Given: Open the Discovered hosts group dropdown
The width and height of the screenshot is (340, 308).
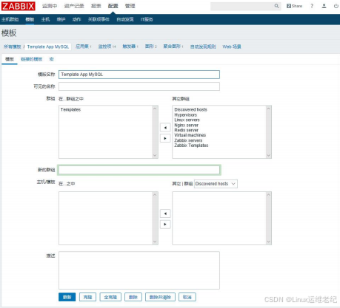Looking at the screenshot, I should 216,184.
